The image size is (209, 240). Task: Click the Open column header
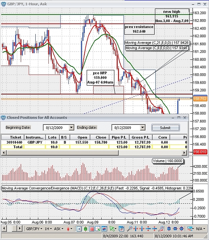80,137
